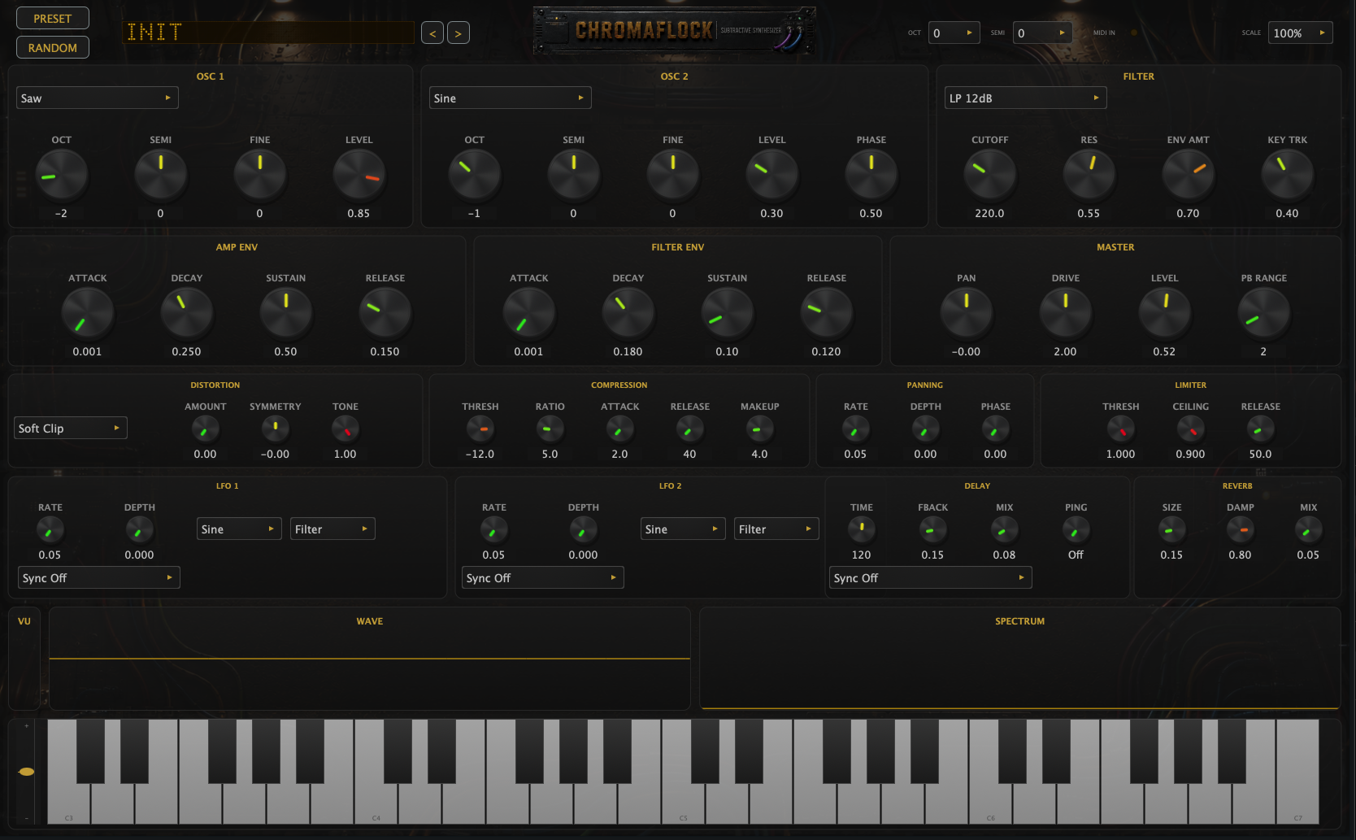Click the distortion TONE knob
1356x840 pixels.
point(346,429)
